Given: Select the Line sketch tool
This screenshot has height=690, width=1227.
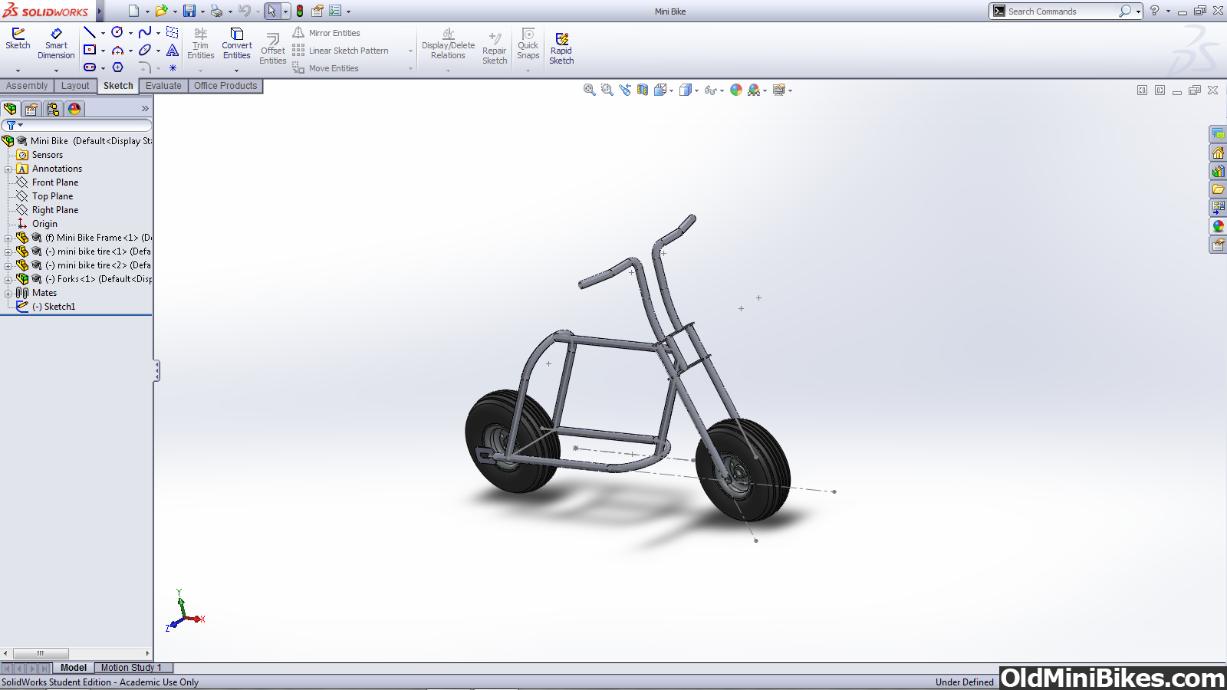Looking at the screenshot, I should click(90, 32).
